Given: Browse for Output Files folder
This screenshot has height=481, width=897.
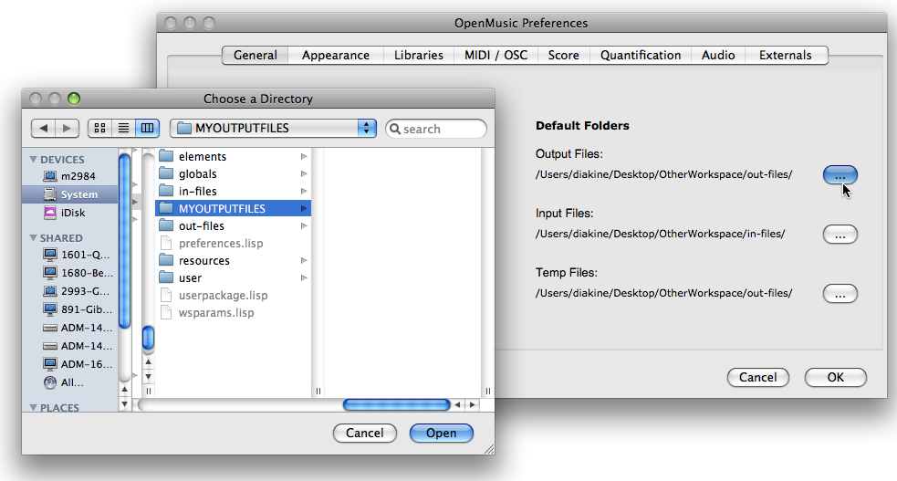Looking at the screenshot, I should click(840, 175).
